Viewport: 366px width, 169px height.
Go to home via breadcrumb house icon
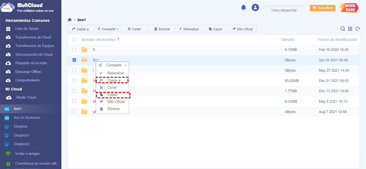click(70, 20)
